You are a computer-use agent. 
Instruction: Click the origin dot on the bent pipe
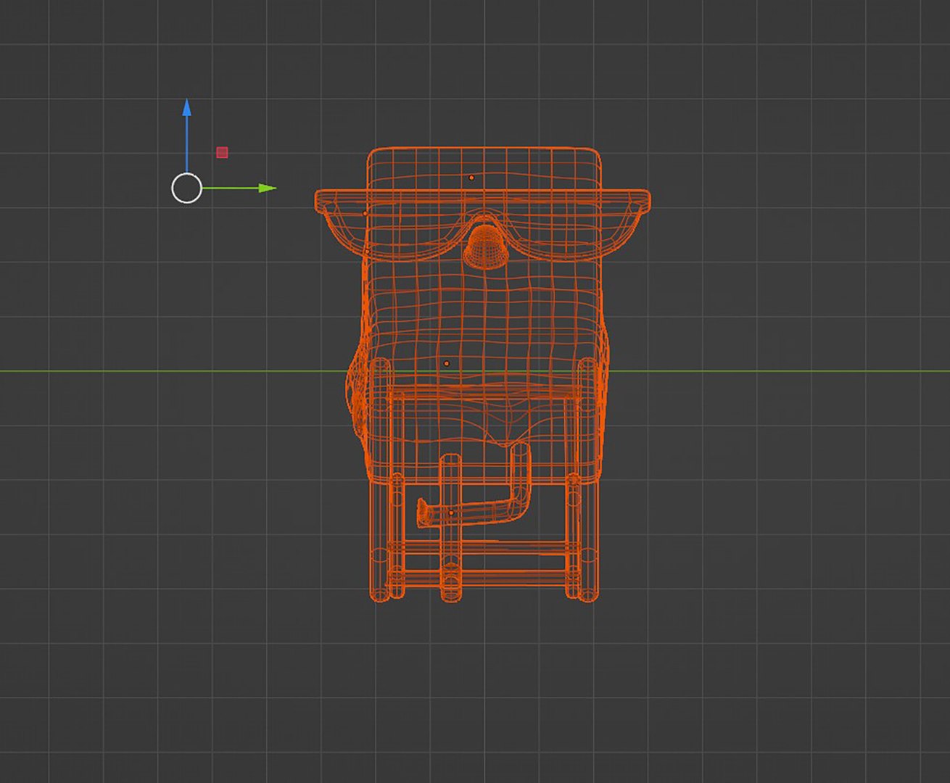point(451,513)
